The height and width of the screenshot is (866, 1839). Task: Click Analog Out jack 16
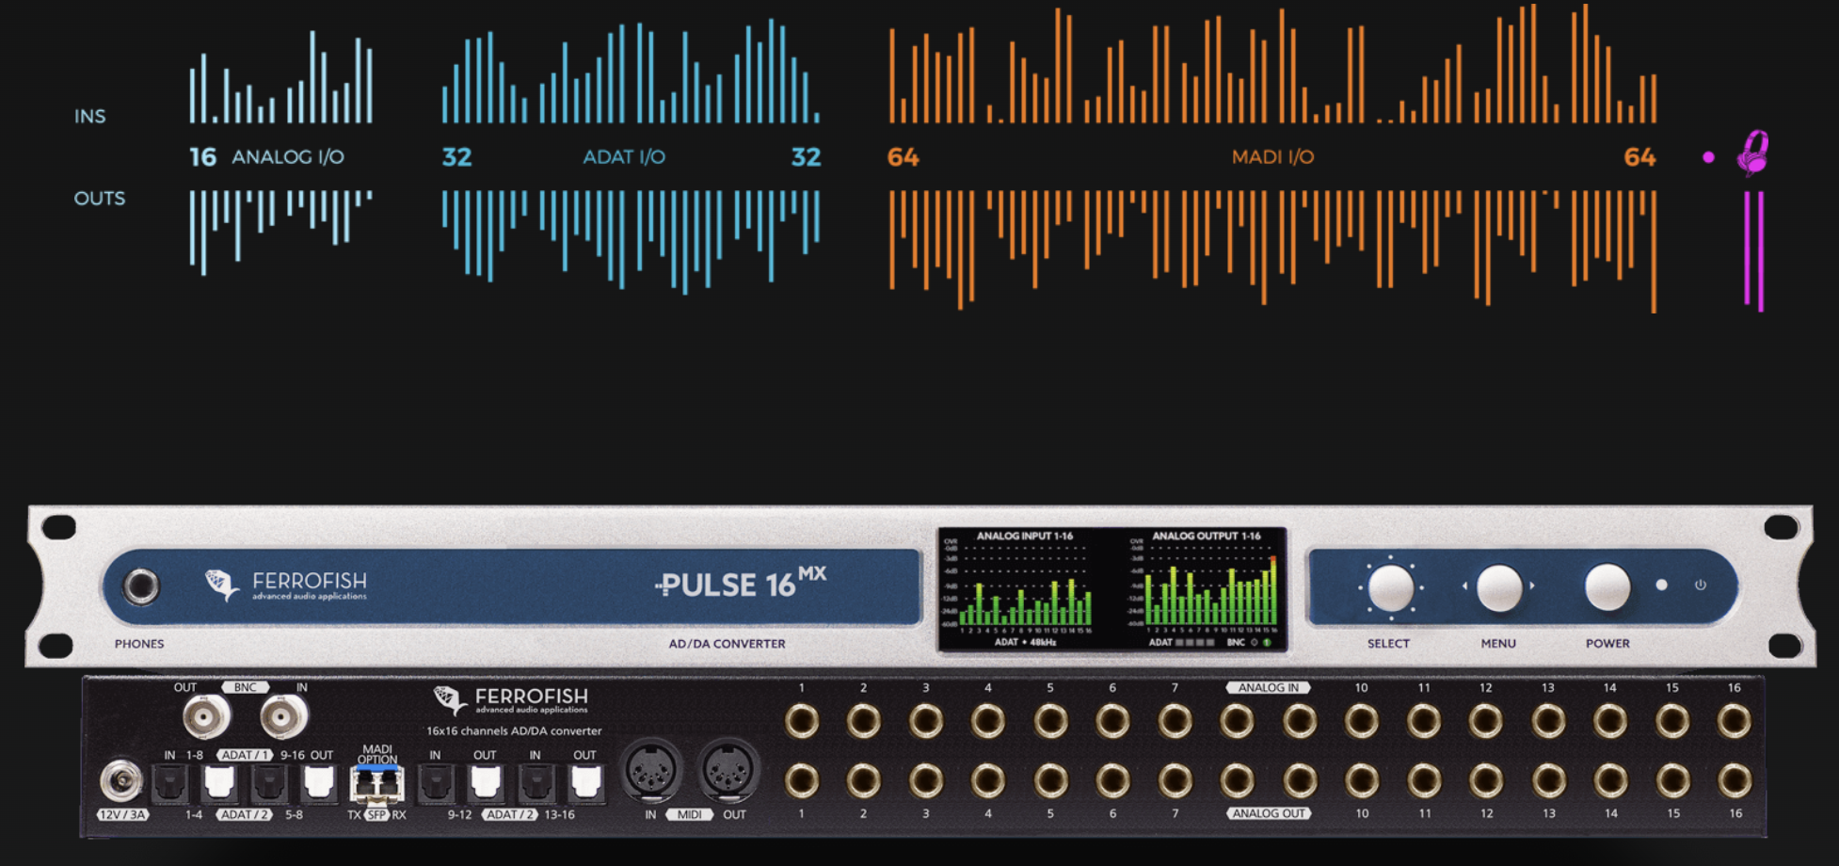1734,780
